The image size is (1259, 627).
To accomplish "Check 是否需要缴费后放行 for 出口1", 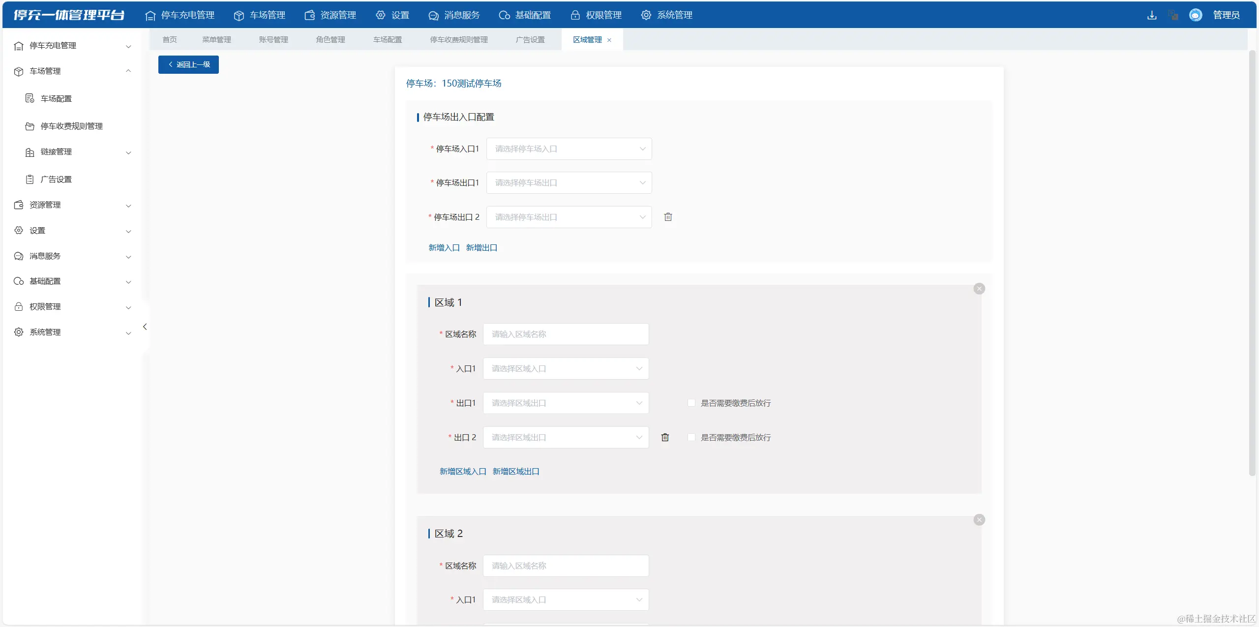I will coord(691,403).
